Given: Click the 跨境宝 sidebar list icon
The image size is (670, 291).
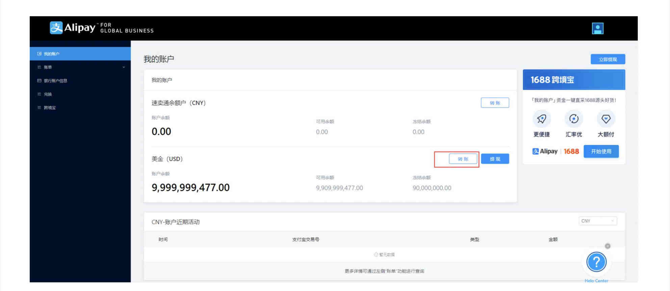Looking at the screenshot, I should (39, 108).
